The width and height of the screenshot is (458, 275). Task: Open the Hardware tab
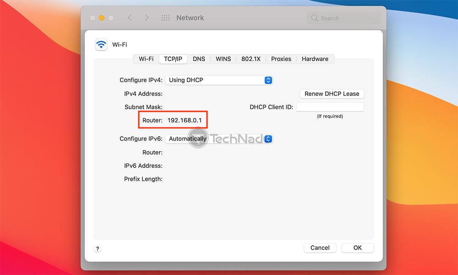pyautogui.click(x=315, y=59)
